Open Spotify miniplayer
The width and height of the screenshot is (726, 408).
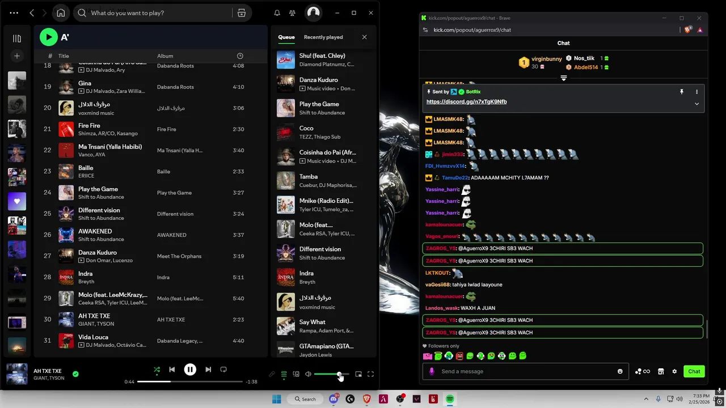pos(358,374)
